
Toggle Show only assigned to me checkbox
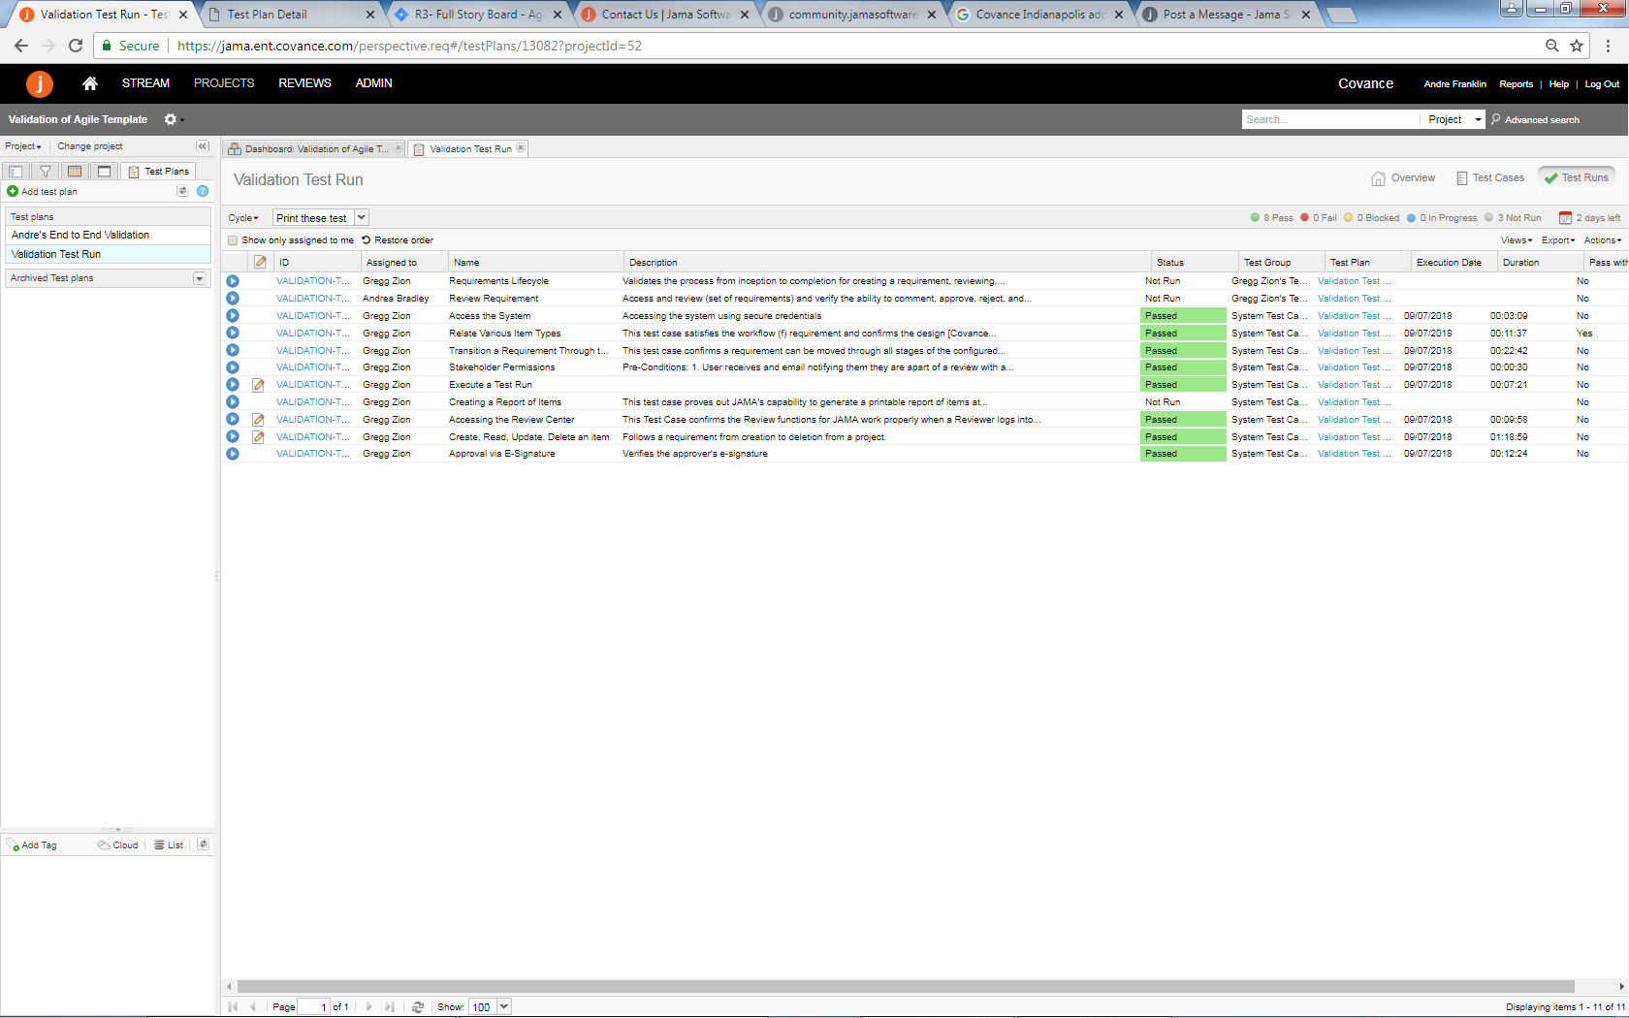click(233, 240)
